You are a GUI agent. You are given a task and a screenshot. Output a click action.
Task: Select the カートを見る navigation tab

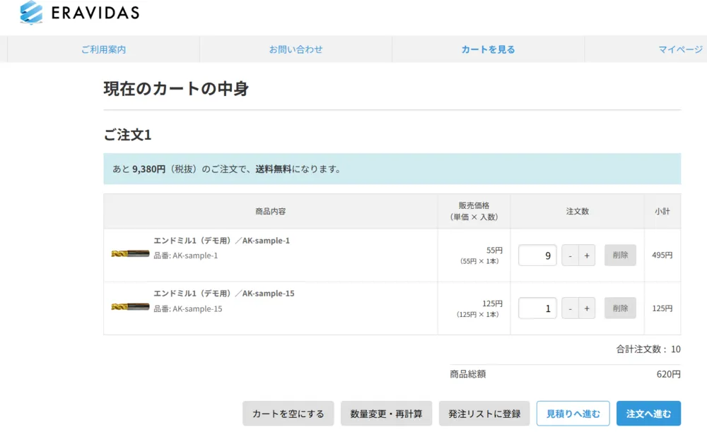point(488,49)
